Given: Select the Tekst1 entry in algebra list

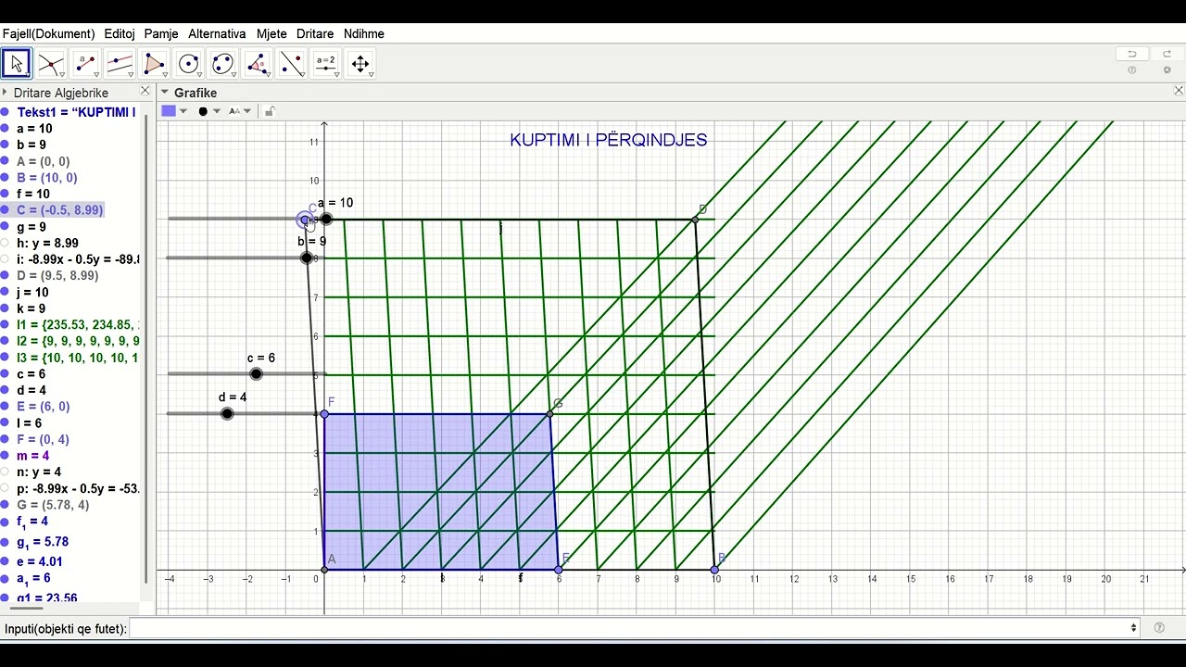Looking at the screenshot, I should (x=76, y=112).
